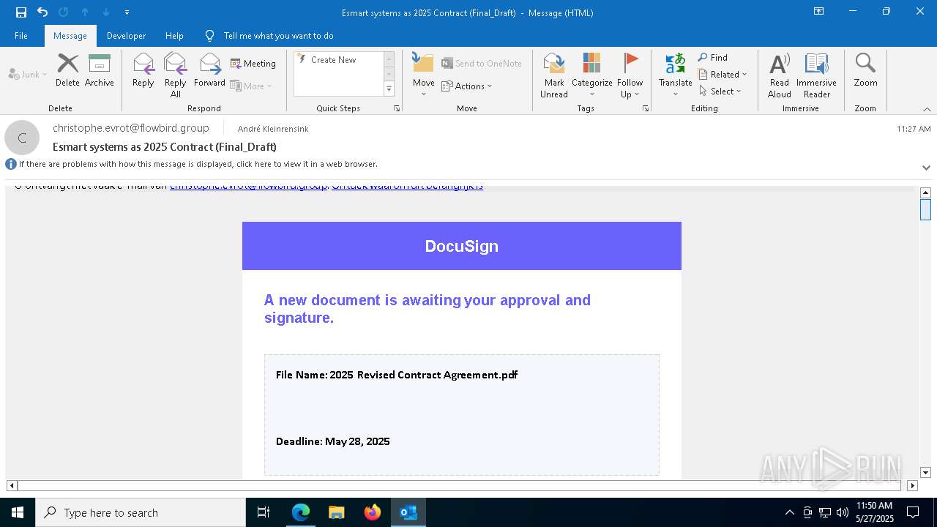The image size is (937, 527).
Task: Open Ribbon Display Options
Action: (x=819, y=12)
